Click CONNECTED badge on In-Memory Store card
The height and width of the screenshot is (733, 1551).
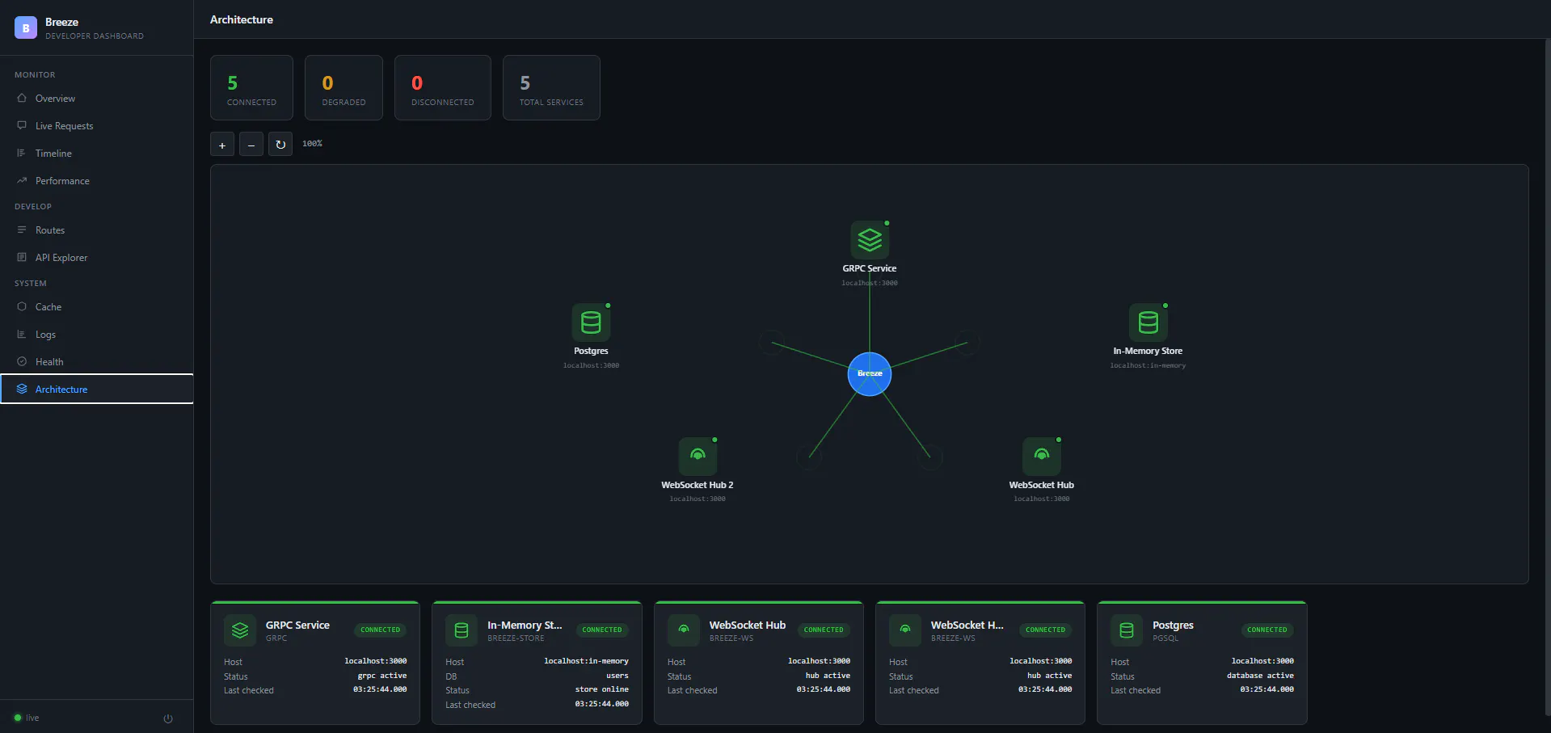(x=602, y=630)
